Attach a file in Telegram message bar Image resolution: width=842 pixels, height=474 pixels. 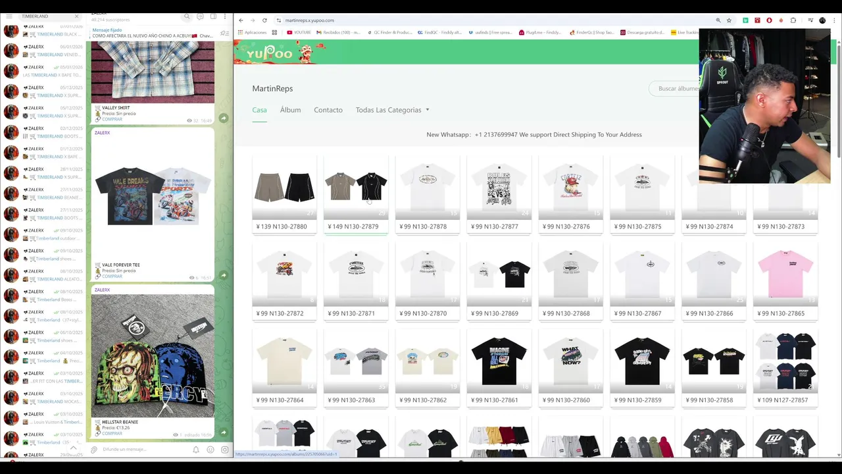[94, 450]
